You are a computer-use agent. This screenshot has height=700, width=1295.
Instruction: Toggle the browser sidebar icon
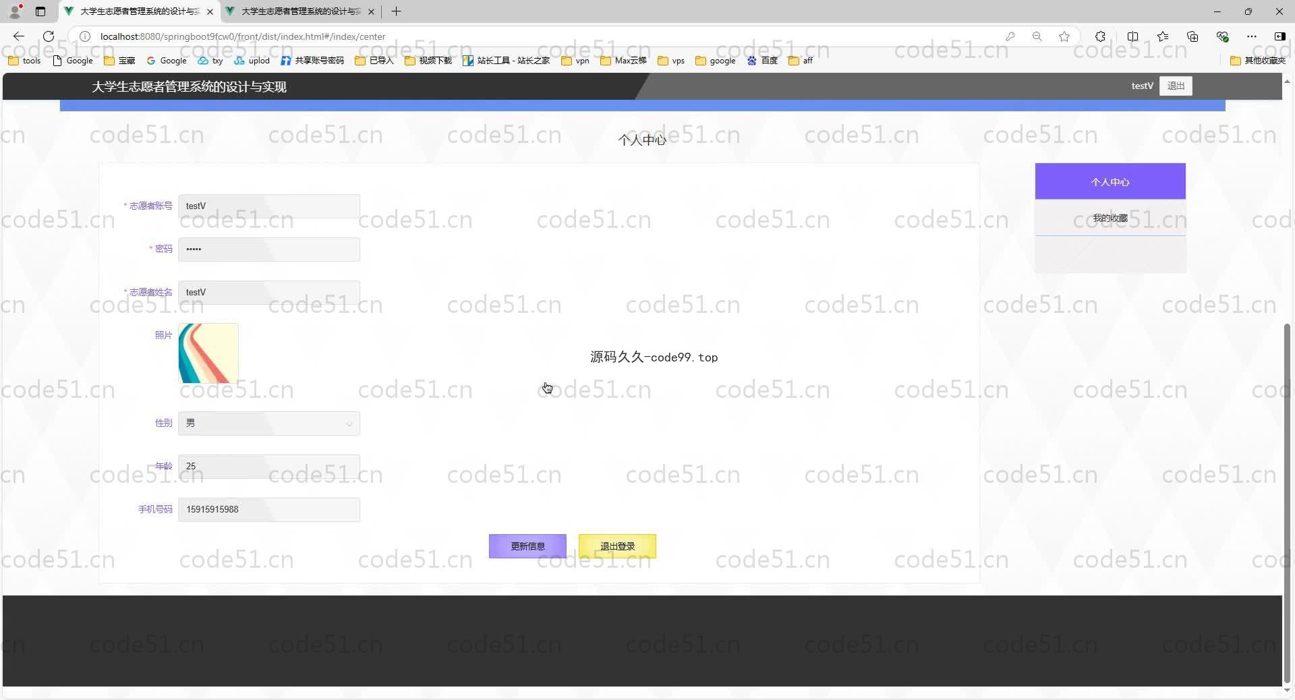tap(1279, 36)
